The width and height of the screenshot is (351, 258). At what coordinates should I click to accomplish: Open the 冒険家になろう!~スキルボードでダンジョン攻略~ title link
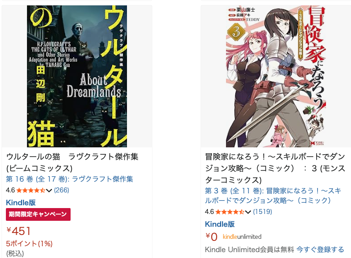pos(275,168)
